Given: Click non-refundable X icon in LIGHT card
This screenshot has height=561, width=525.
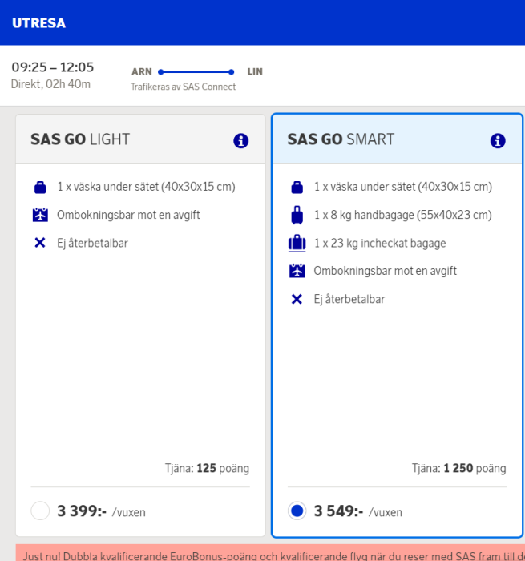Looking at the screenshot, I should click(40, 243).
